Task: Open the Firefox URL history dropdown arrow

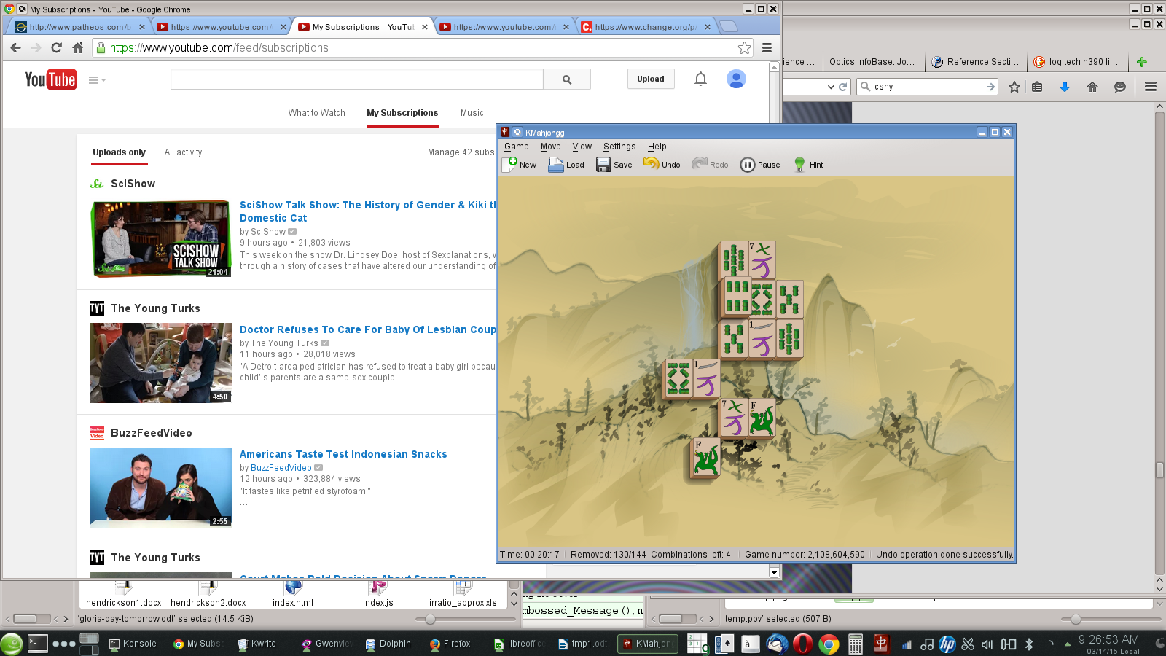Action: (x=831, y=87)
